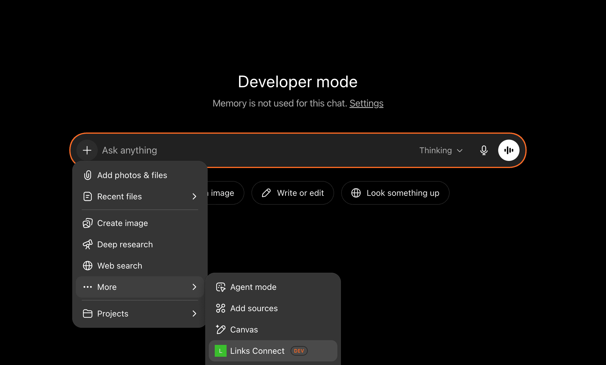Select Create image from the menu
This screenshot has width=606, height=365.
click(140, 223)
